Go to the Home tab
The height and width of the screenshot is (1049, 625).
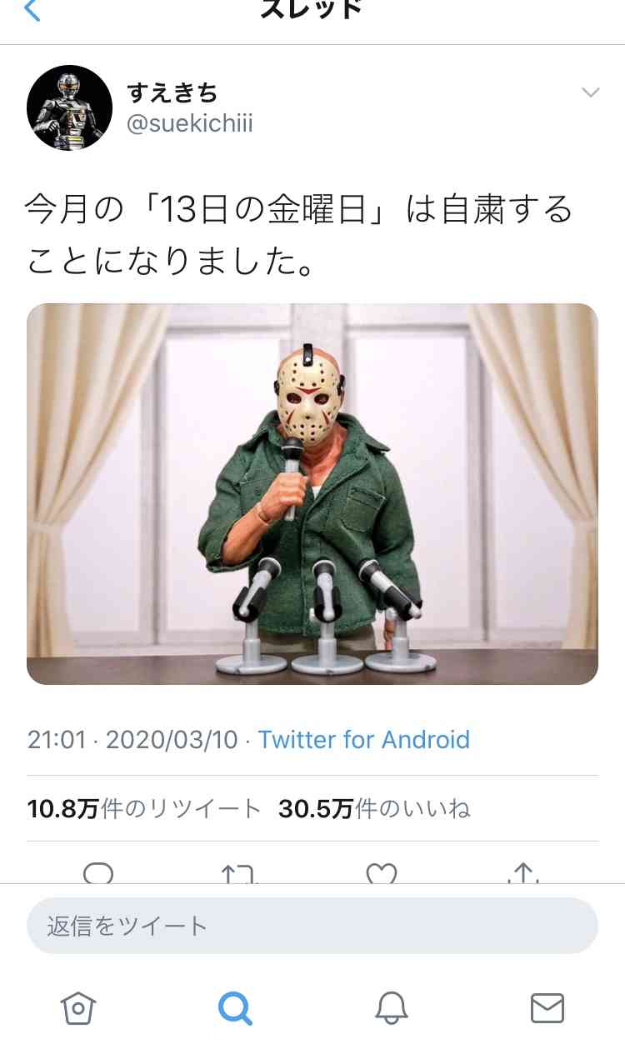[x=78, y=1008]
